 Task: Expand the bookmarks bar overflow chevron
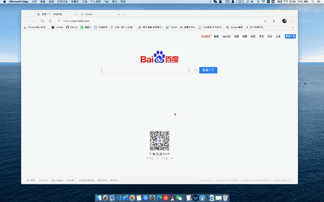click(x=293, y=27)
